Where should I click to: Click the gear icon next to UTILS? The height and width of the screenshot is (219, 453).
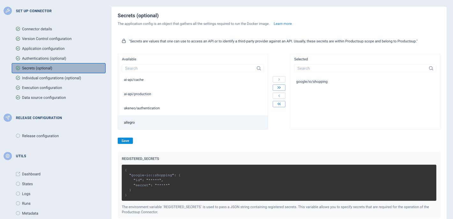(7, 156)
